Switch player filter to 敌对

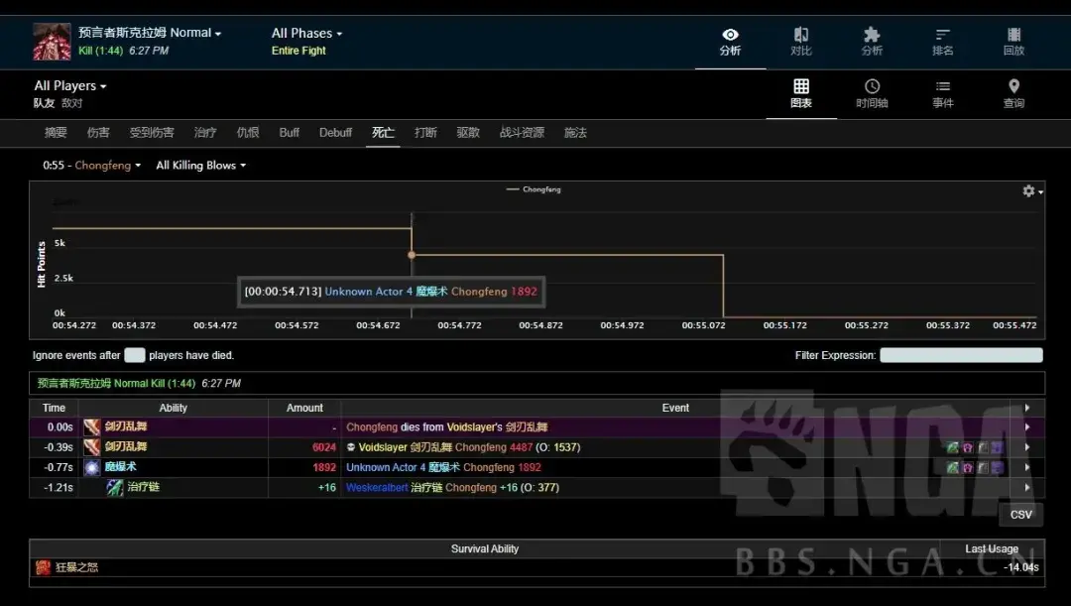72,103
